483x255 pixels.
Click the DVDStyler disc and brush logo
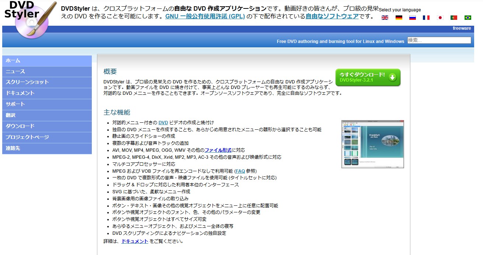[x=31, y=19]
